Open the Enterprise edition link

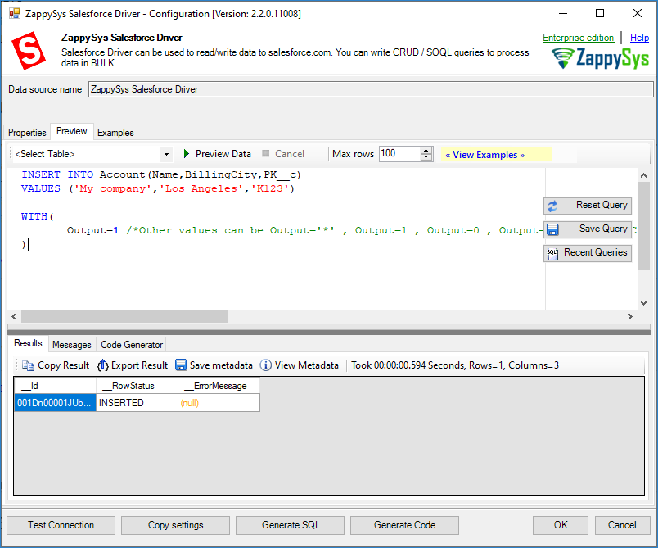(578, 38)
